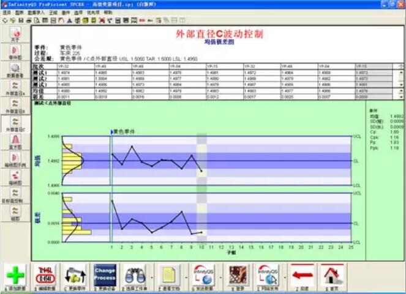Click the histogram curve toolbar icon
Image resolution: width=406 pixels, height=294 pixels.
tap(61, 20)
